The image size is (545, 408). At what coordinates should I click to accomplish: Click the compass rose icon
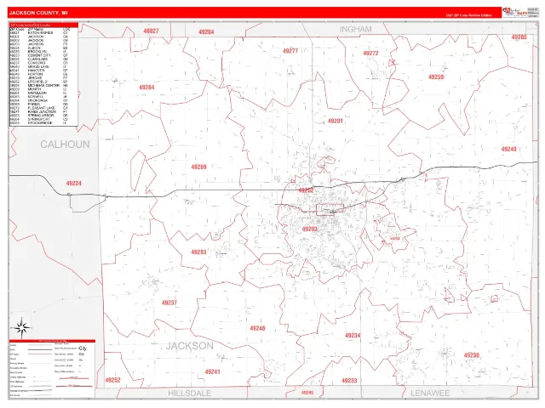click(x=21, y=327)
